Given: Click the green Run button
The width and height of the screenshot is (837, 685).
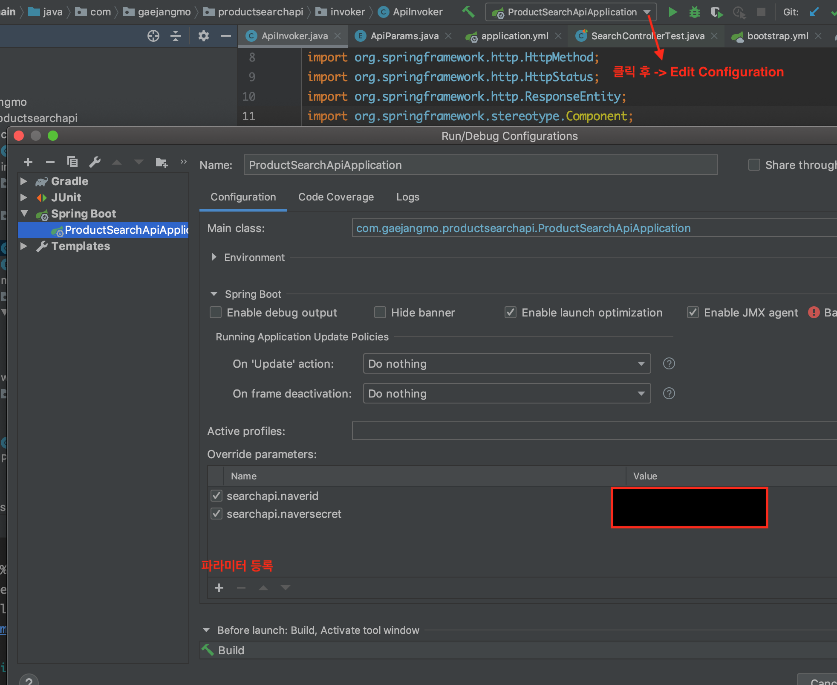Looking at the screenshot, I should click(x=672, y=12).
